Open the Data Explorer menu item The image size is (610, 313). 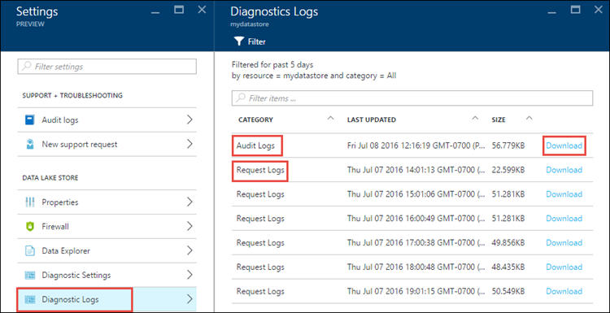coord(107,250)
